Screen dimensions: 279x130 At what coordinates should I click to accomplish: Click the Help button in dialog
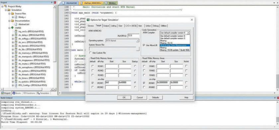[186, 97]
